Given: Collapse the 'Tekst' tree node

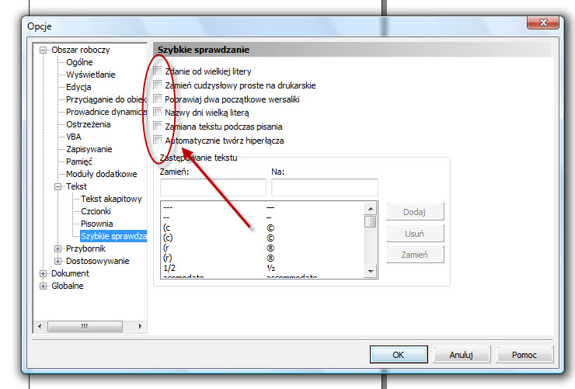Looking at the screenshot, I should (58, 186).
